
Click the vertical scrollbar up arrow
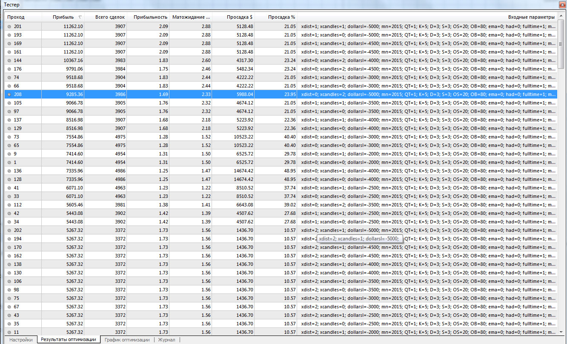(x=561, y=17)
